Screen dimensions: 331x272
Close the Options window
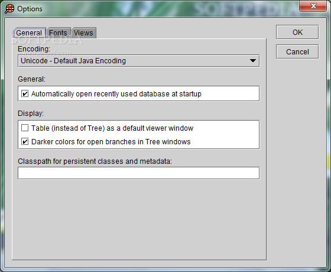313,6
